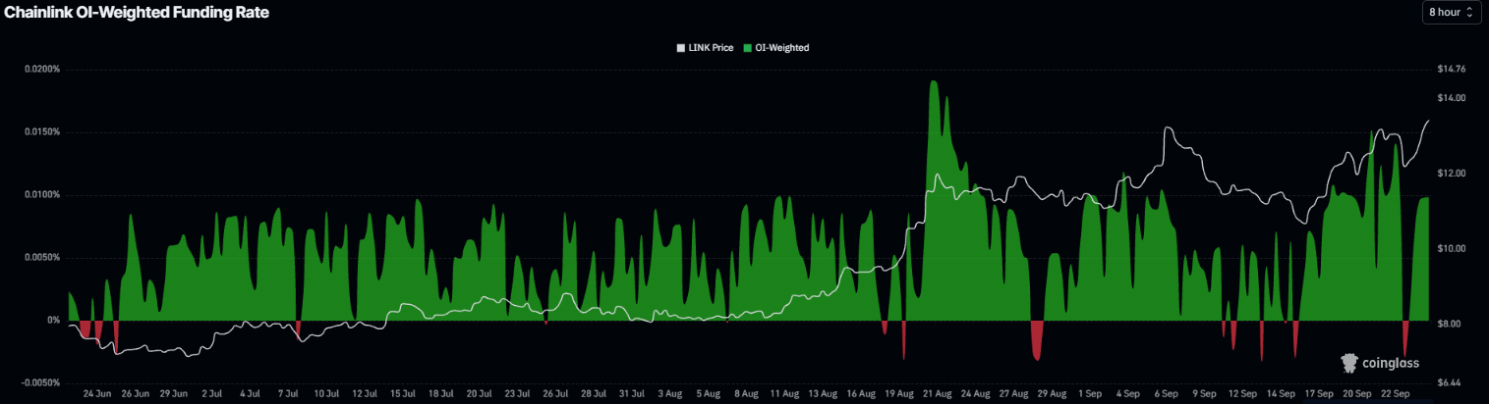Click the 6 Sep date label
This screenshot has height=404, width=1489.
1166,393
